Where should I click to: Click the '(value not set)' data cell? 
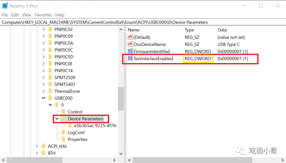pyautogui.click(x=231, y=37)
